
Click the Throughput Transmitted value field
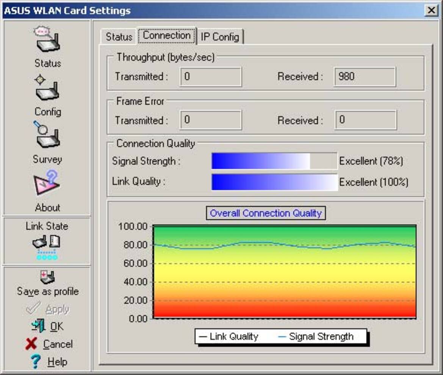click(x=211, y=77)
